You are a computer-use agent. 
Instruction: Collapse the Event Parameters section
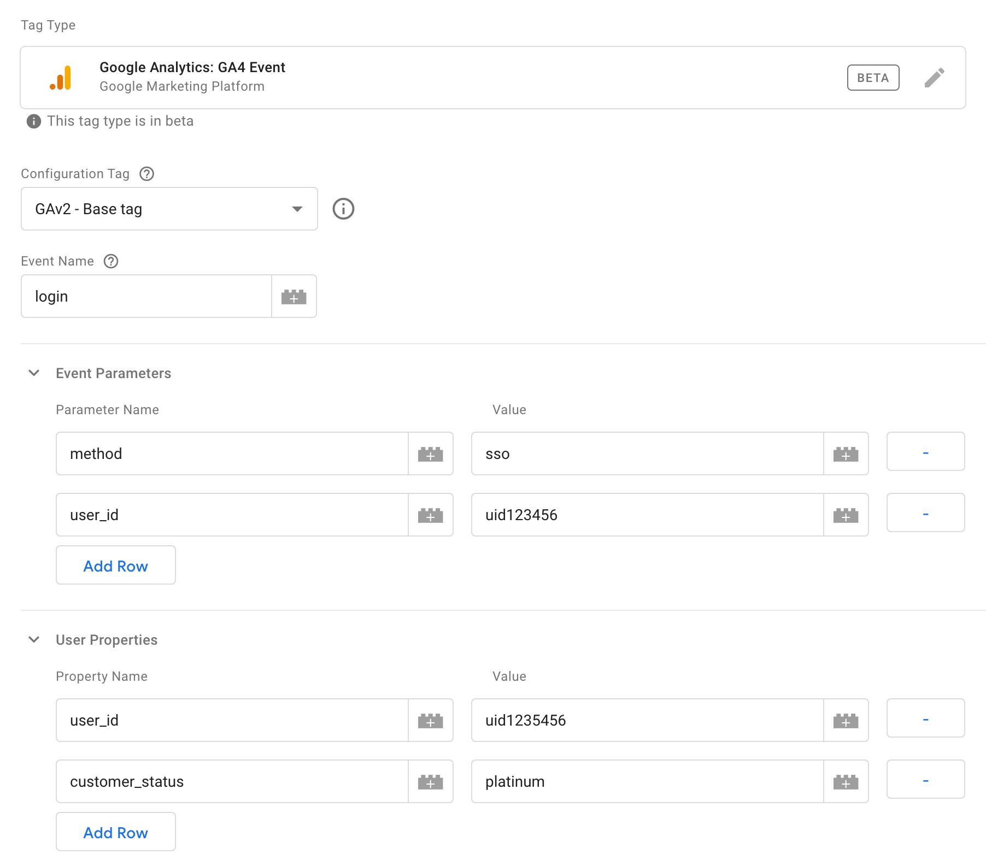pos(34,373)
